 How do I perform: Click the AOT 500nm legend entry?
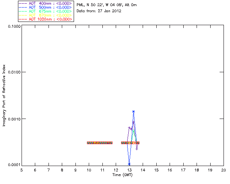click(x=46, y=7)
